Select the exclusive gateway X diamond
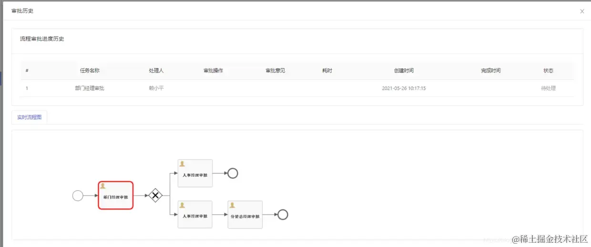Viewport: 591px width, 247px height. click(x=155, y=195)
